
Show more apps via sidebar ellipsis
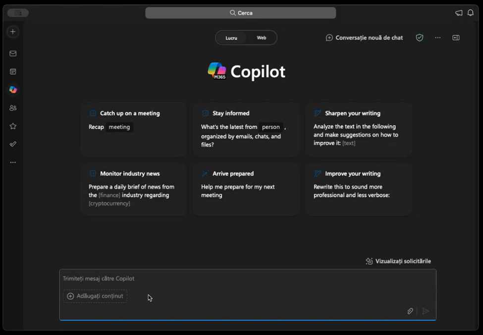click(x=13, y=162)
